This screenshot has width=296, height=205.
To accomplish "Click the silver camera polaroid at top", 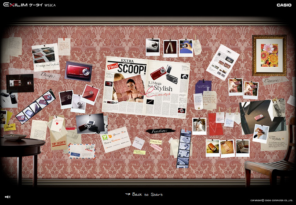I will [153, 47].
